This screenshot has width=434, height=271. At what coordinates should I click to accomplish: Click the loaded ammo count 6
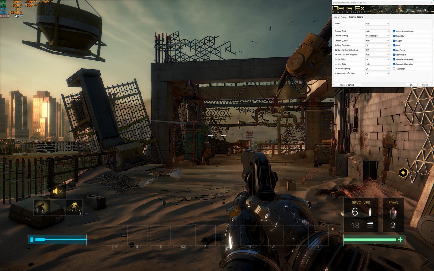tap(355, 212)
